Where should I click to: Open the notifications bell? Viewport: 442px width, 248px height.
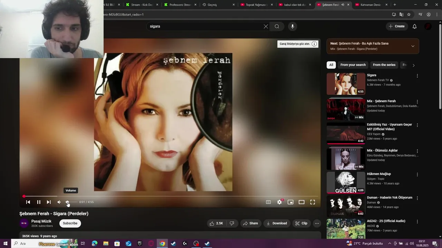[415, 27]
